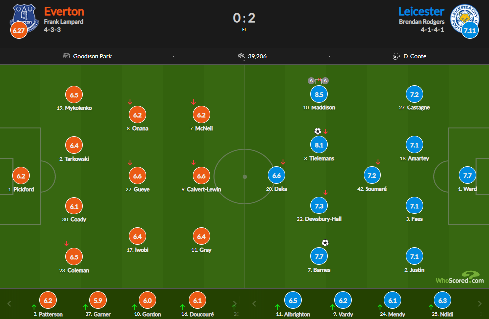Open Maddison's 8.5 rating bubble
The image size is (489, 319).
pos(319,94)
